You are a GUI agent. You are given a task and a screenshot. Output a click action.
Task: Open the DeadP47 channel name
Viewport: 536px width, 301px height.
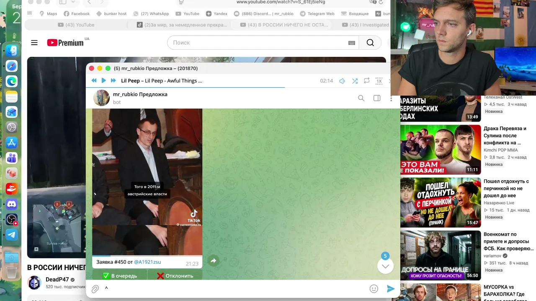57,279
